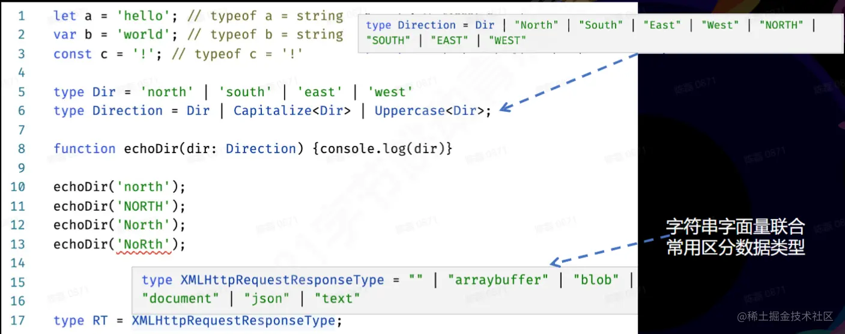Click the 'west' literal on line 5
845x334 pixels.
tap(390, 91)
